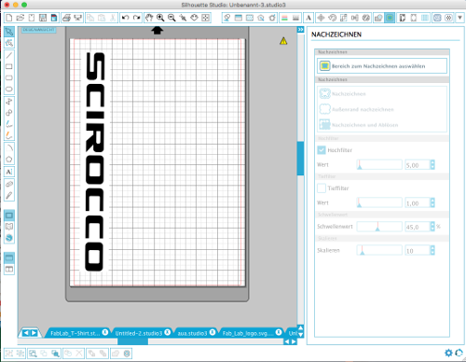This screenshot has height=362, width=466.
Task: Click the yellow warning triangle icon
Action: 283,41
